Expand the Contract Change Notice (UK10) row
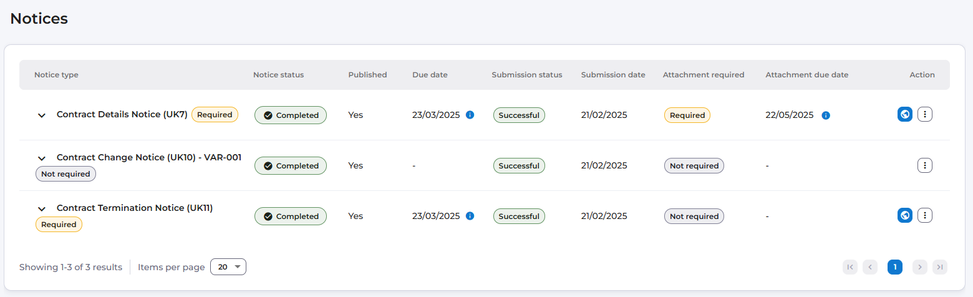Screen dimensions: 973x297 tap(42, 158)
